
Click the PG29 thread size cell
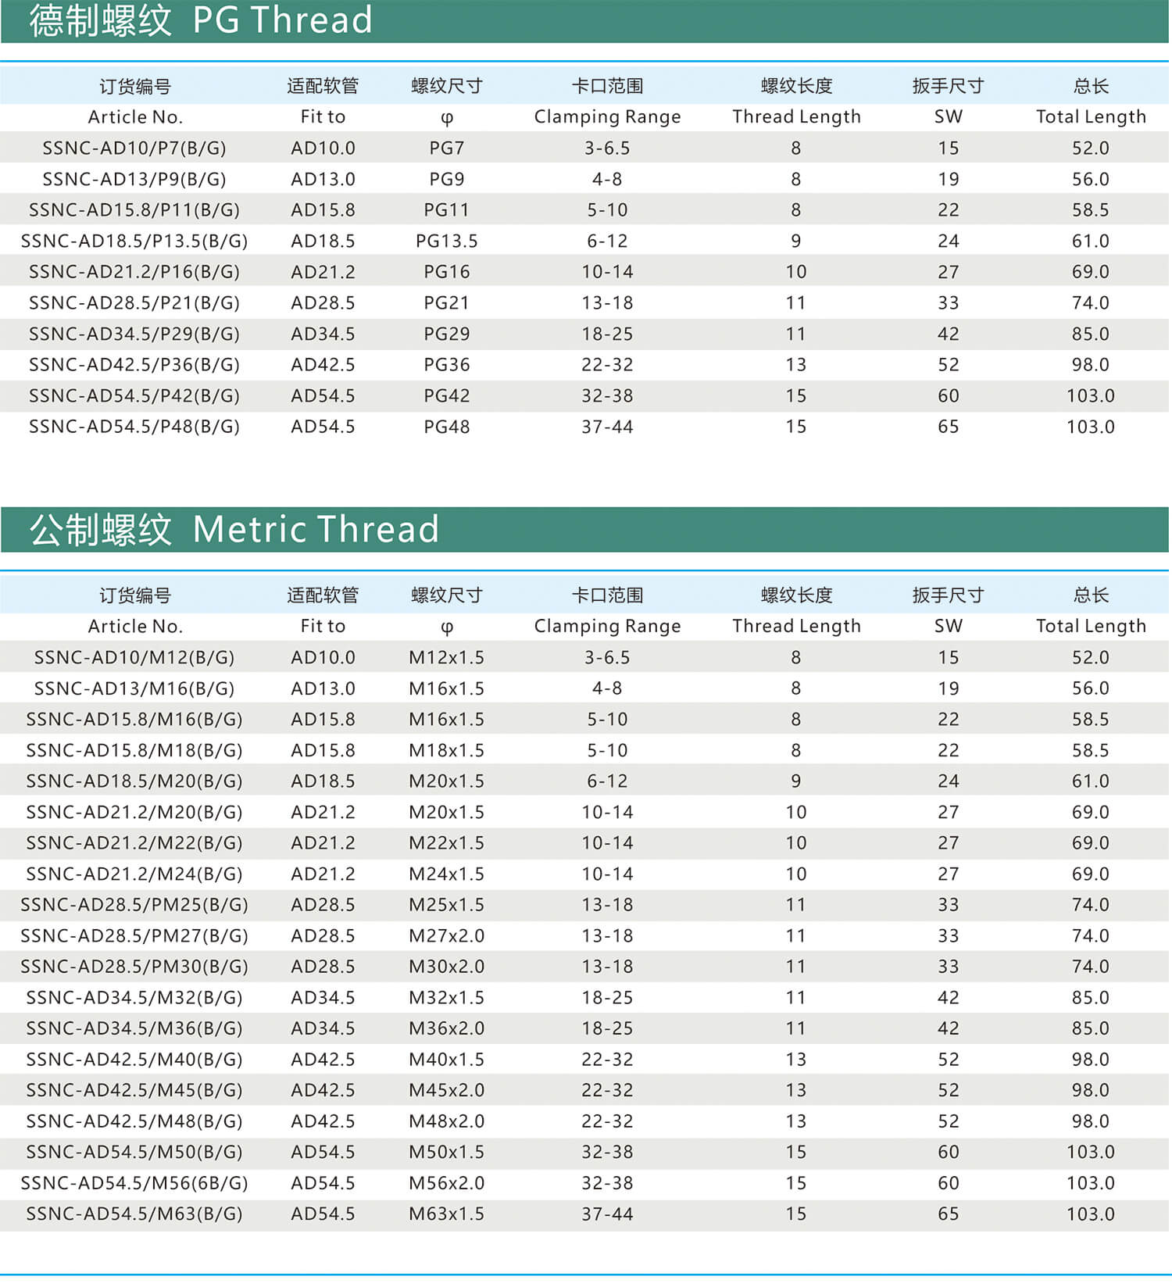(446, 334)
